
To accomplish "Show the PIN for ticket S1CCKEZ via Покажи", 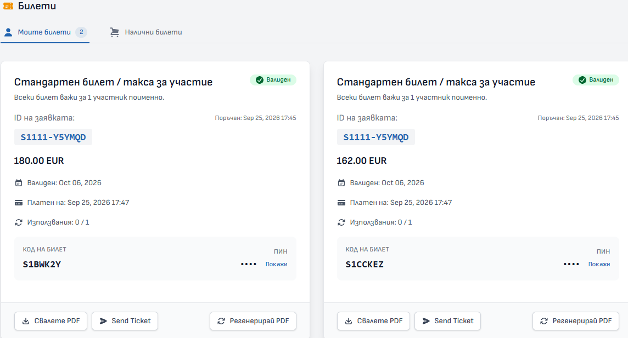I will (599, 264).
